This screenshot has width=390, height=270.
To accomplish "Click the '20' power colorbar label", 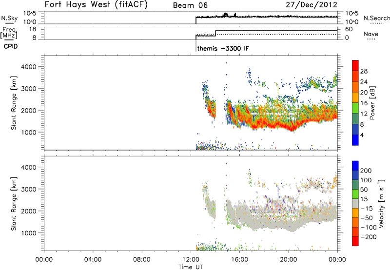I will tap(364, 93).
